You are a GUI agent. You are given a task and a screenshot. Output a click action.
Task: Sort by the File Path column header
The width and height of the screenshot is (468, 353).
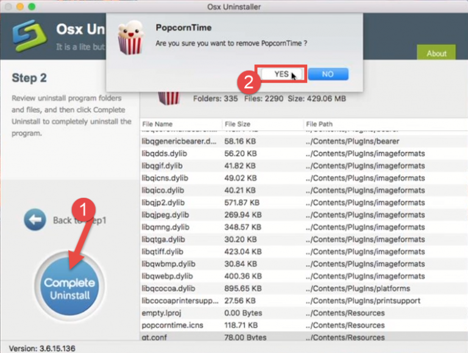[386, 124]
